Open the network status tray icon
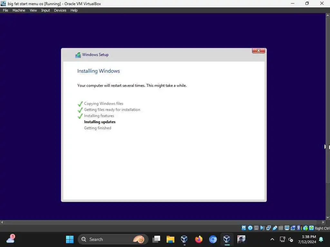The image size is (330, 247). click(282, 239)
